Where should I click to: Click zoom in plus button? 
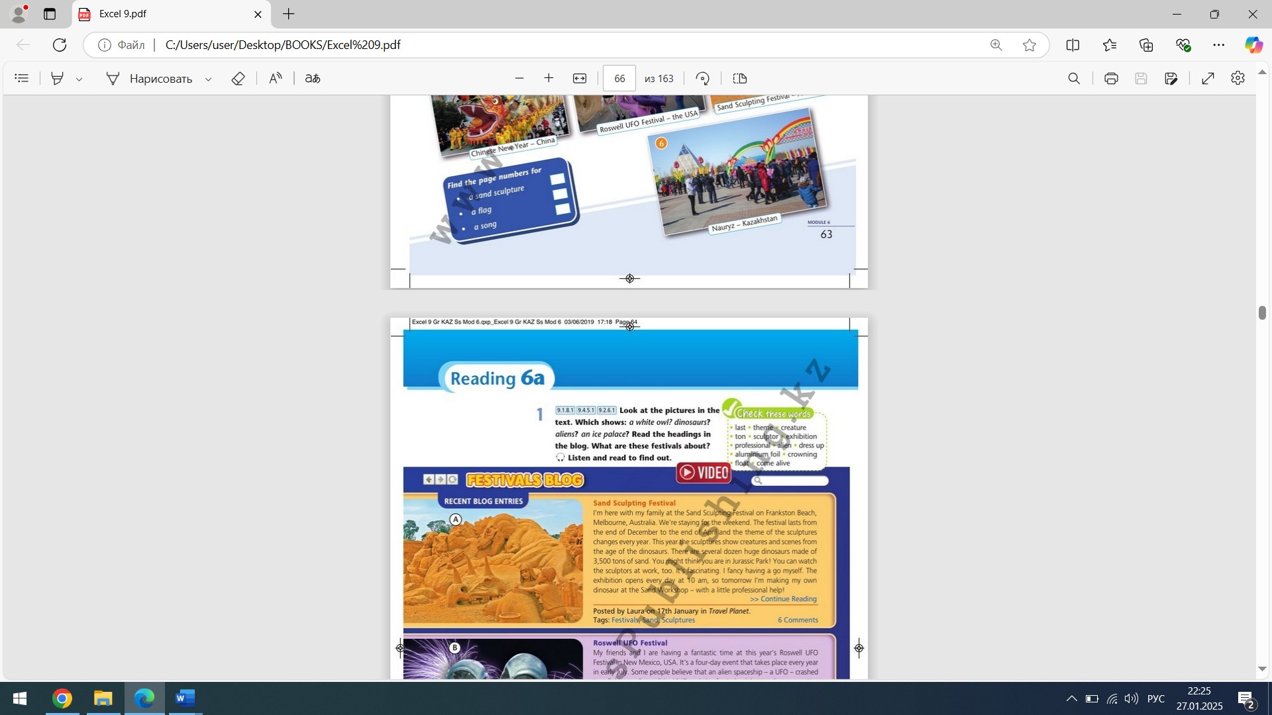(549, 78)
